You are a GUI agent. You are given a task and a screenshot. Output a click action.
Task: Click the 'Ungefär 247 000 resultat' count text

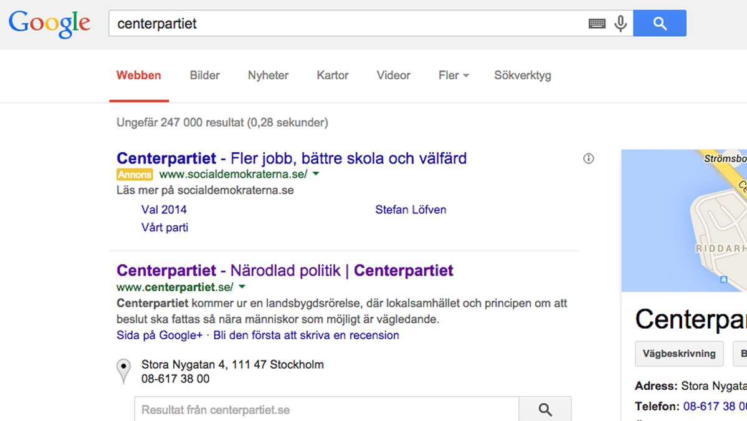[x=222, y=122]
